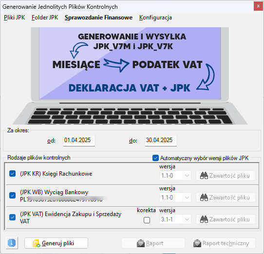
Task: Open the Sprawozdanie Finansowe menu
Action: 98,18
